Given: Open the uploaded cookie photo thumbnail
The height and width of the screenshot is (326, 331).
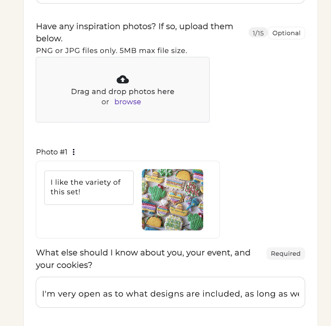Looking at the screenshot, I should 173,199.
